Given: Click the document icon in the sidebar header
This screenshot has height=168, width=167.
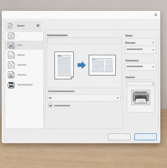Looking at the screenshot, I should 10,26.
